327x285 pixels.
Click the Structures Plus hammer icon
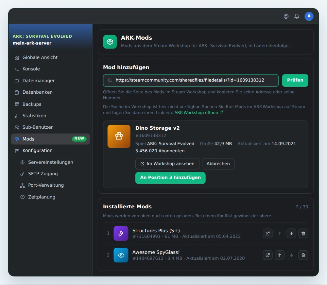tap(121, 233)
